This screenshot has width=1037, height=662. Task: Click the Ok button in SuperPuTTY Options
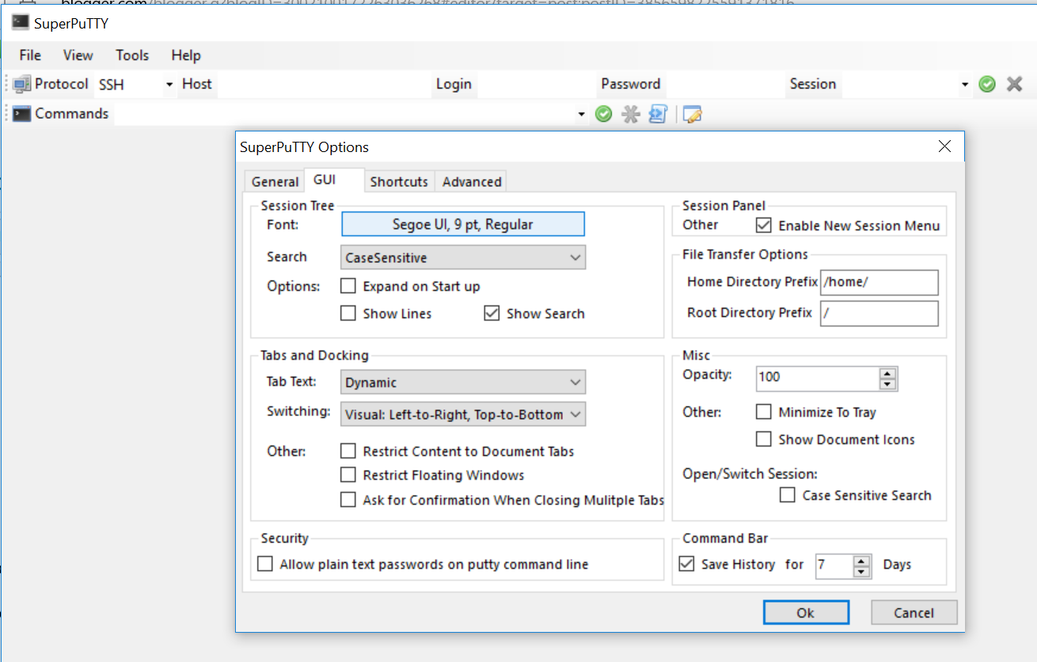pos(806,611)
